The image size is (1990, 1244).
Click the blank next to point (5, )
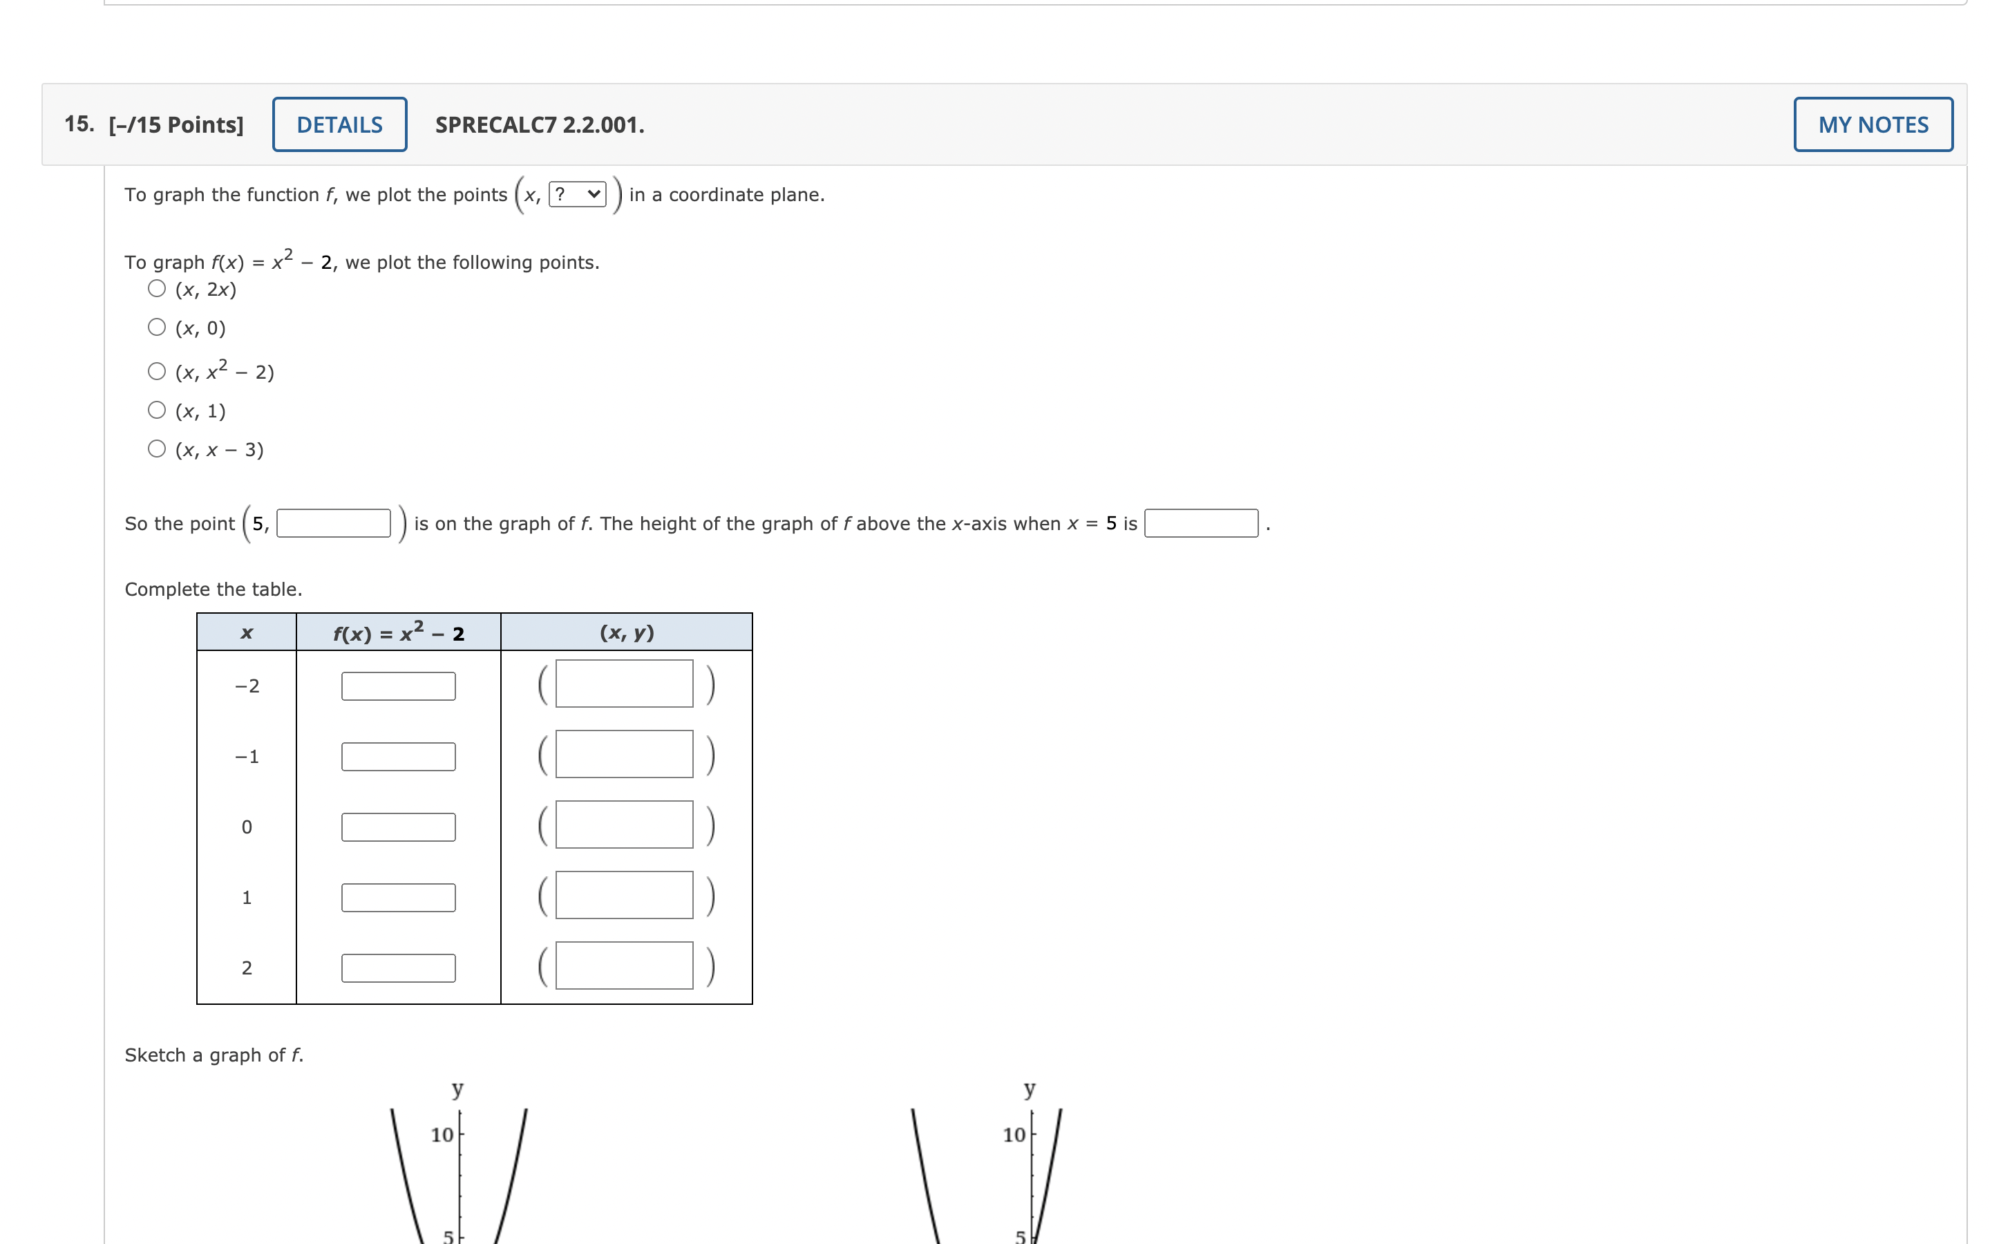pos(333,522)
